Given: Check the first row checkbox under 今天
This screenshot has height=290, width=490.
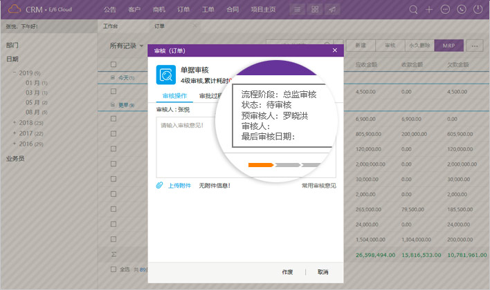Looking at the screenshot, I should tap(114, 92).
